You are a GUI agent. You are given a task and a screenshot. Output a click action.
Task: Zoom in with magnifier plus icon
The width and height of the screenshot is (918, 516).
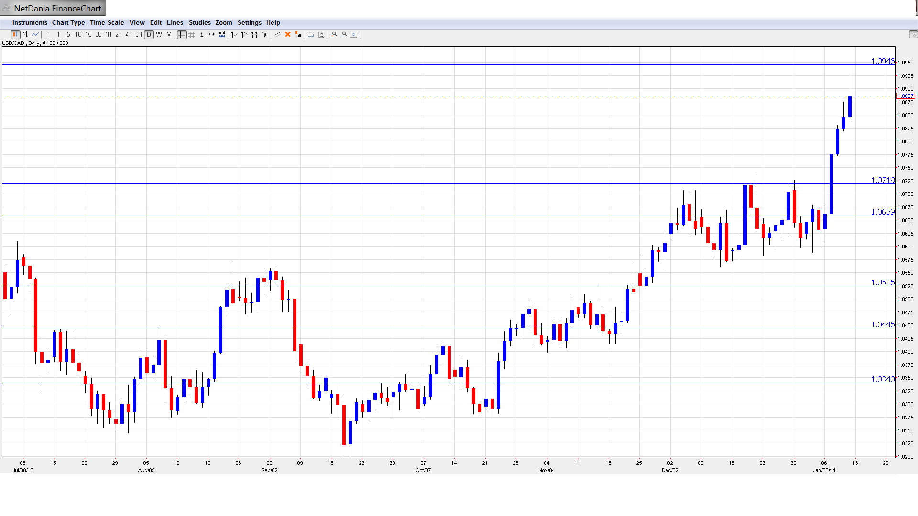click(334, 34)
